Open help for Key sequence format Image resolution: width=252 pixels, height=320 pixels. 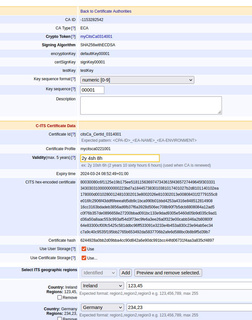click(73, 79)
